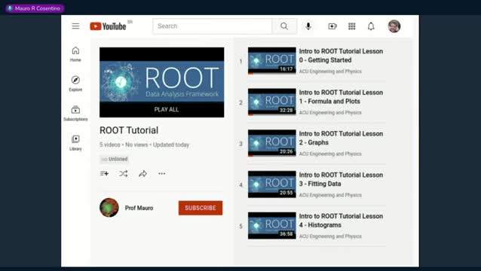Open Library in the sidebar
This screenshot has width=481, height=271.
75,143
